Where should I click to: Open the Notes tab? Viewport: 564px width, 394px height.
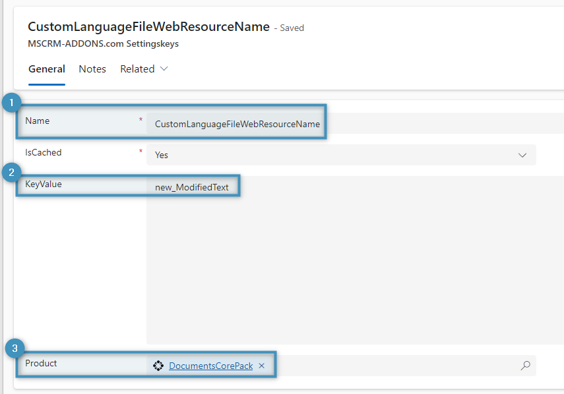coord(92,69)
